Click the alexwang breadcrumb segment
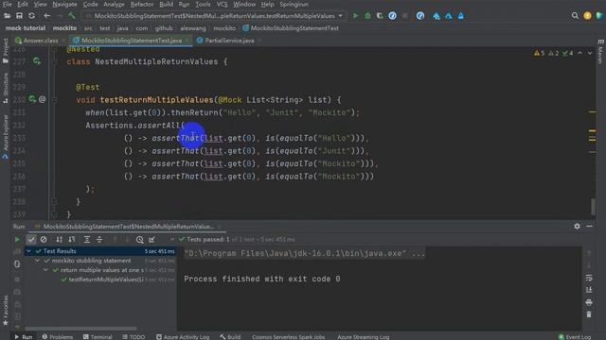The image size is (606, 340). coord(193,28)
